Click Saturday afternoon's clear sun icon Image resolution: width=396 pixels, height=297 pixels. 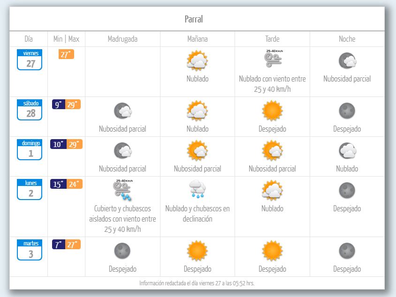tap(272, 111)
